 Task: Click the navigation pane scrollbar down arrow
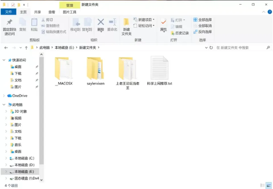pos(42,180)
